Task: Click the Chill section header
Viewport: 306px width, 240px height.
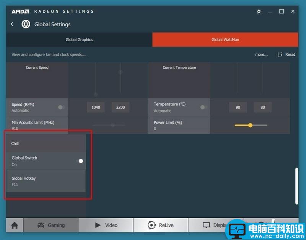Action: tap(46, 143)
